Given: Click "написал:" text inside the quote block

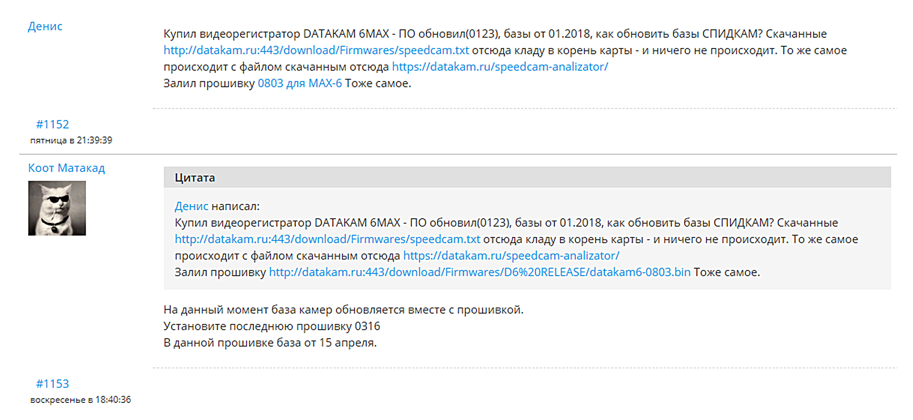Looking at the screenshot, I should (x=235, y=206).
